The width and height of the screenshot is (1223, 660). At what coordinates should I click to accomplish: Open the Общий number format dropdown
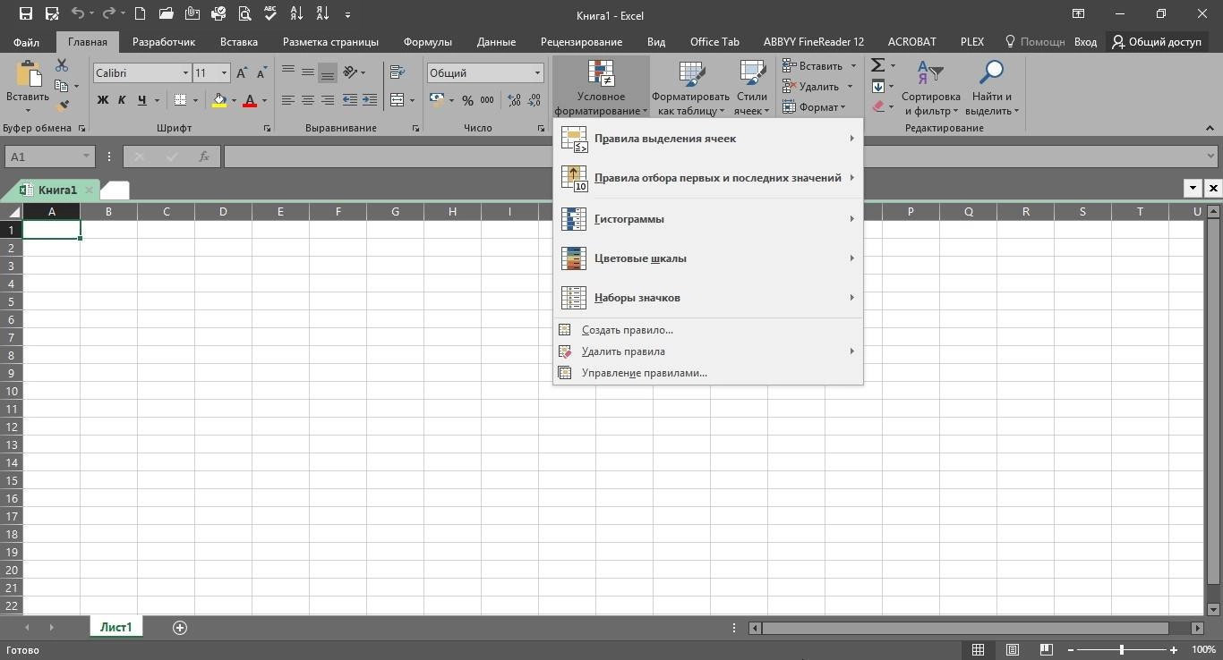(537, 73)
